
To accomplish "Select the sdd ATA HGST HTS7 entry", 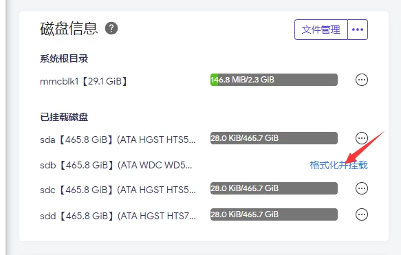I will pos(118,216).
